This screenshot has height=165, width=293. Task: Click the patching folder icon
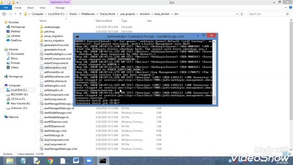pos(42,32)
